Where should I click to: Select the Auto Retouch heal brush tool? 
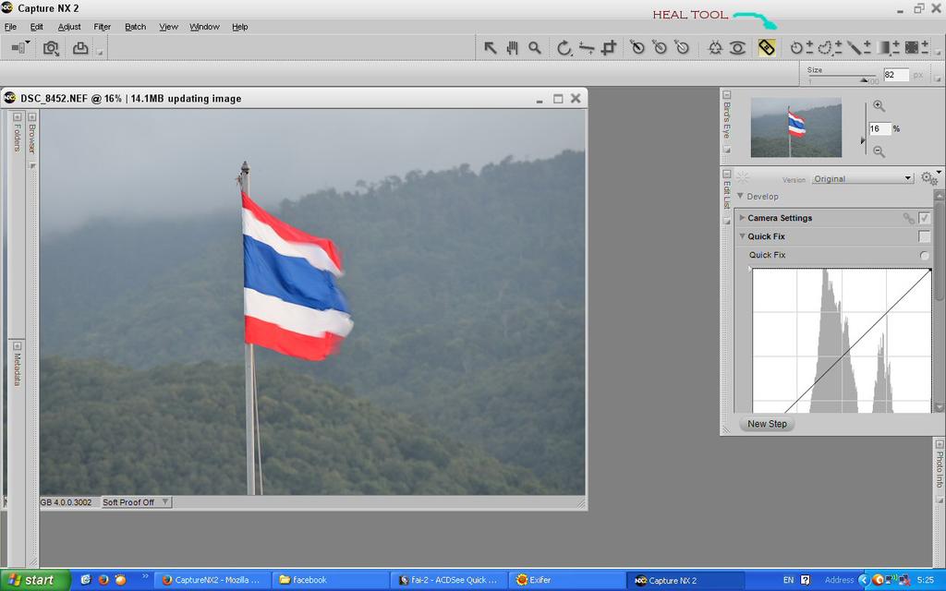click(x=766, y=48)
